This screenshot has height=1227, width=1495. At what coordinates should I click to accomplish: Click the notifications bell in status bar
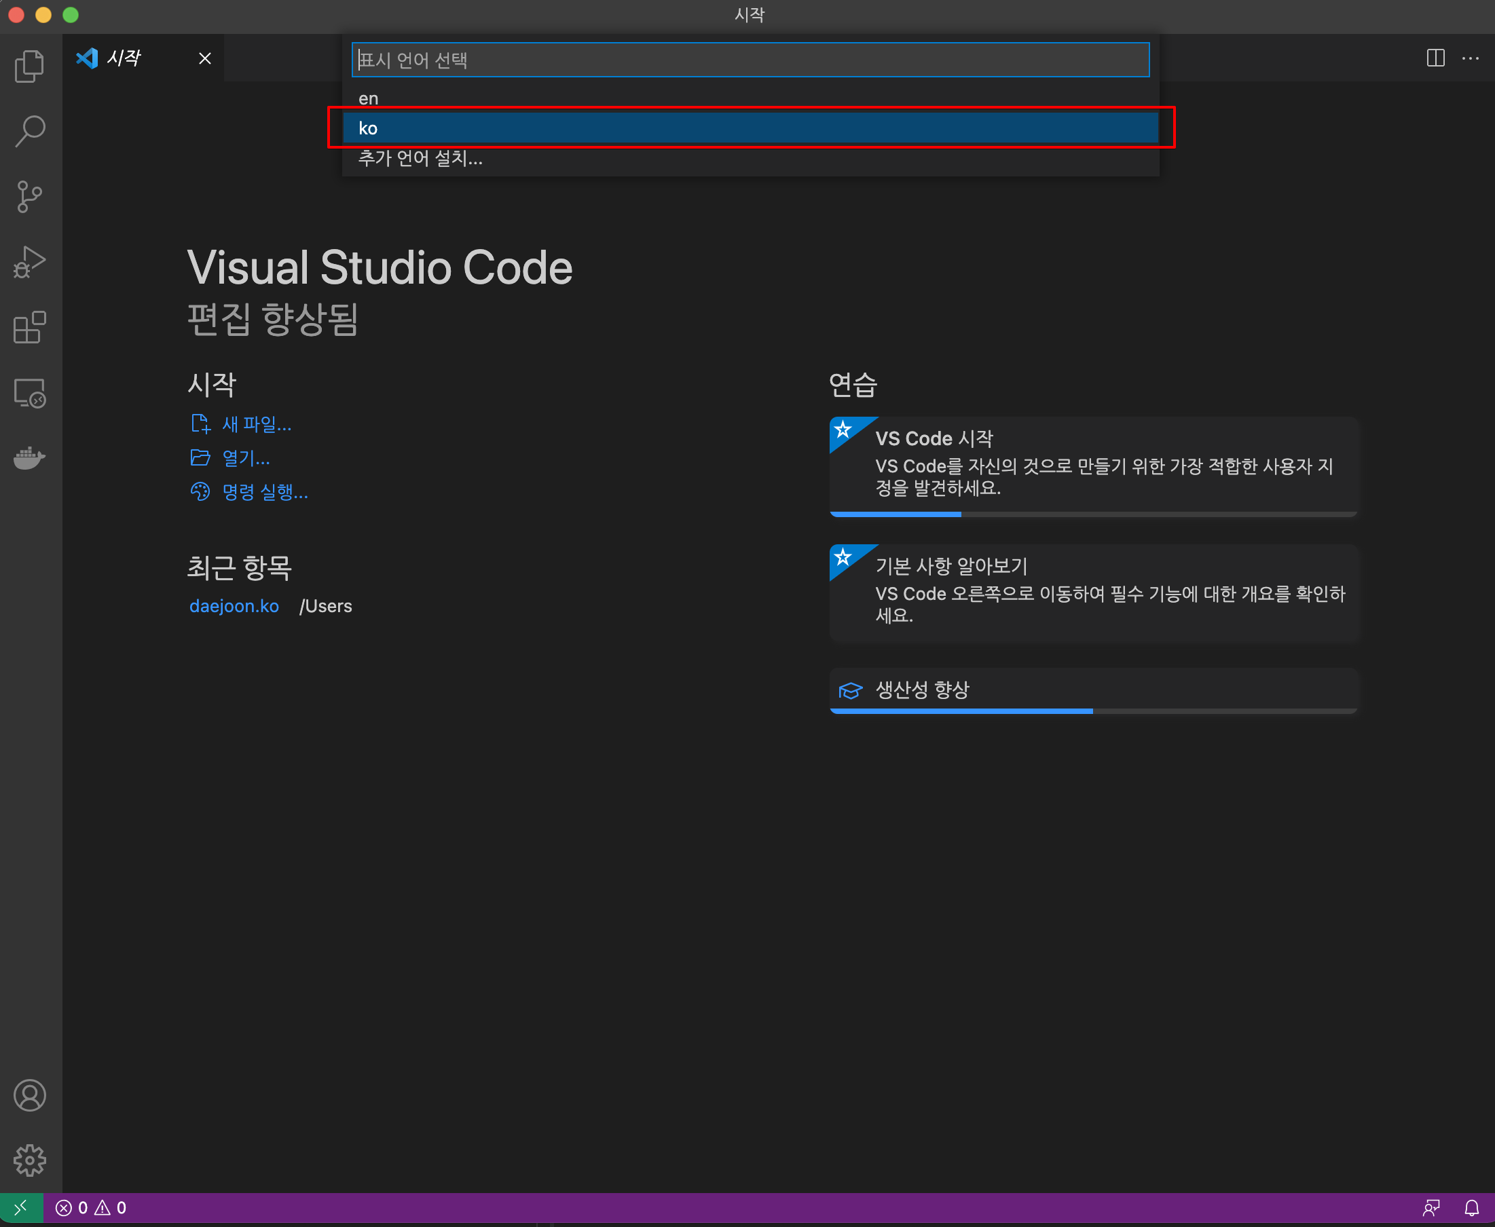pyautogui.click(x=1471, y=1208)
